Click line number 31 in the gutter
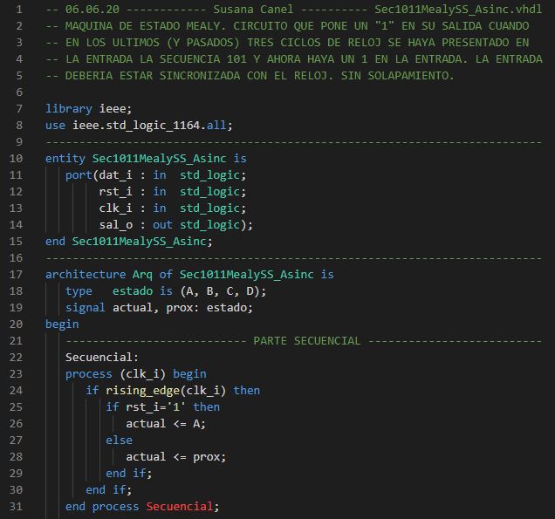The height and width of the screenshot is (519, 555). (x=16, y=506)
